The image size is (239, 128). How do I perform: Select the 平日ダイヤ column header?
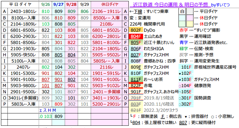pos(20,5)
